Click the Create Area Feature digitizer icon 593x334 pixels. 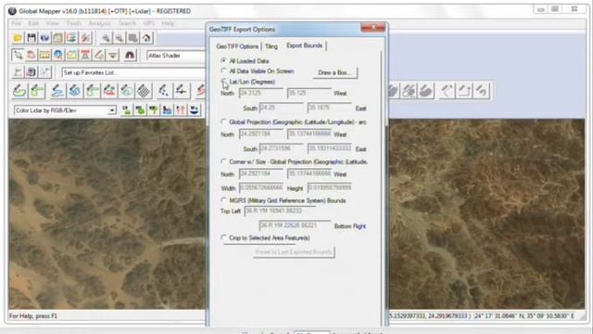(19, 91)
